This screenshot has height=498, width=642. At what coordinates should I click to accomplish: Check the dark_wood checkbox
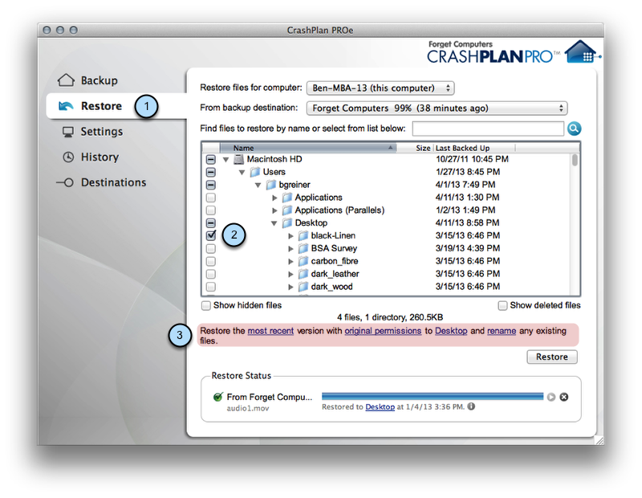point(211,286)
